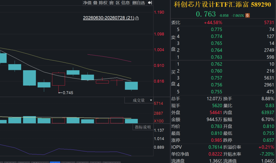This screenshot has height=163, width=276.
Task: Click the 区 range toolbar button
Action: click(118, 3)
